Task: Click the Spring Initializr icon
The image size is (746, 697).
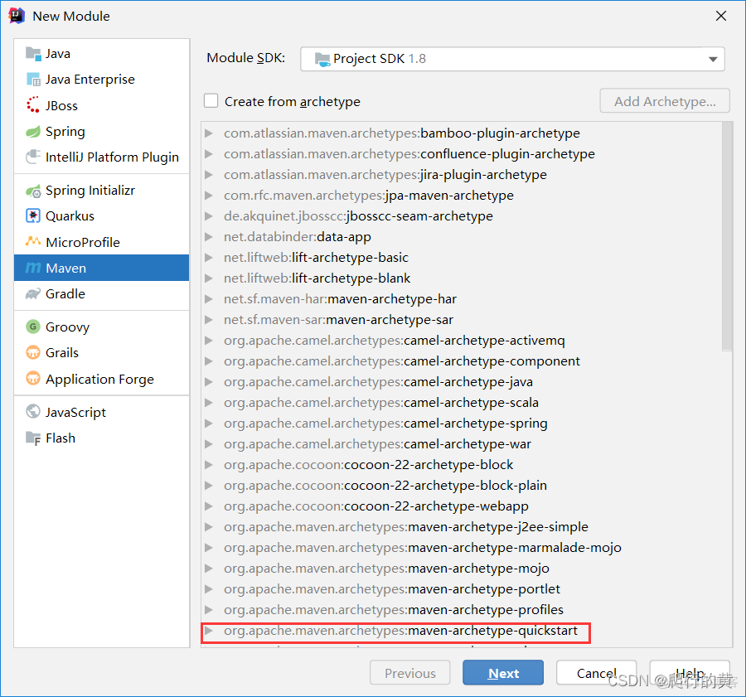Action: click(33, 191)
